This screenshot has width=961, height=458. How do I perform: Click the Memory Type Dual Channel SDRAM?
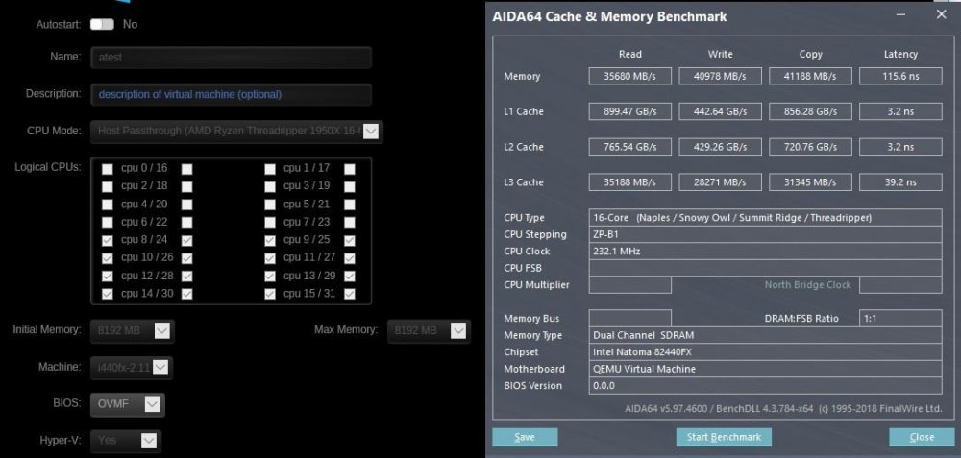click(x=766, y=335)
